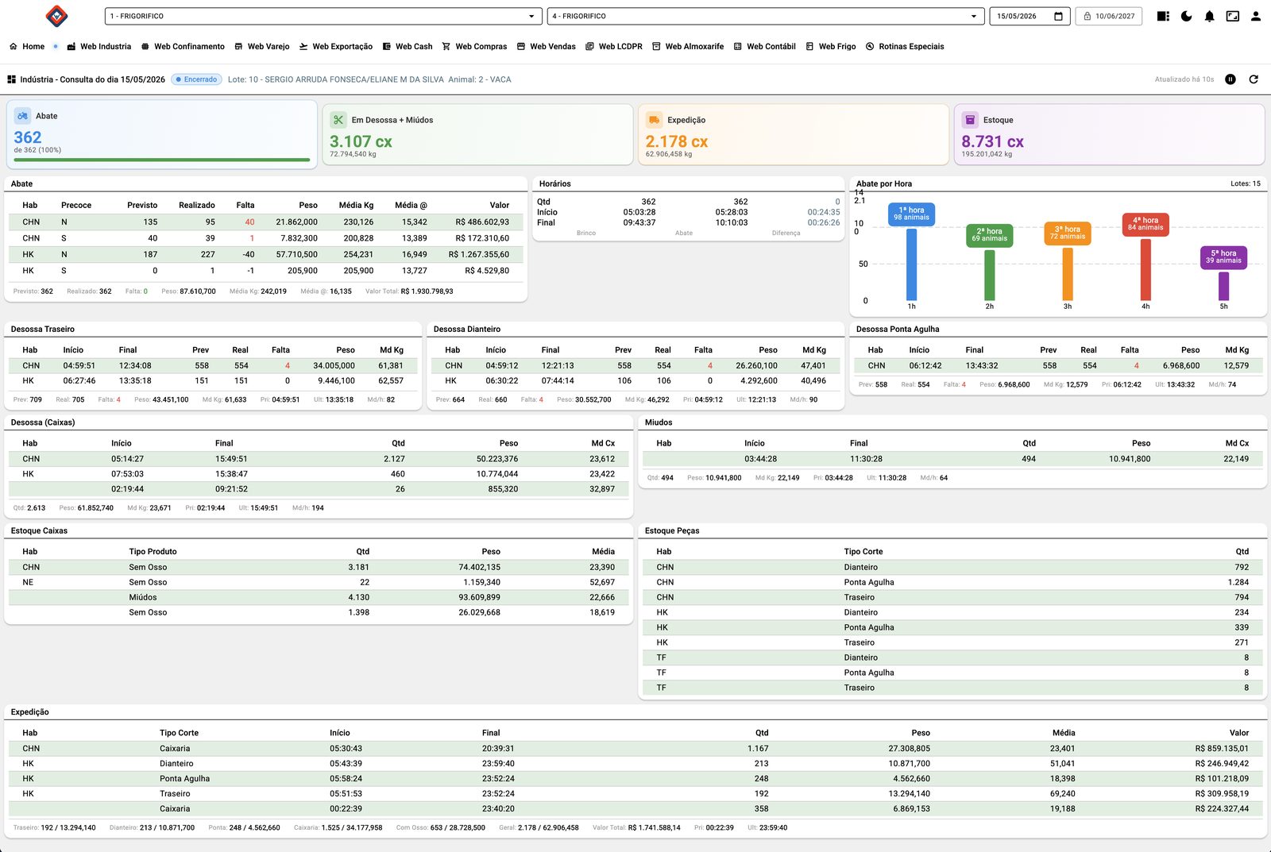1271x852 pixels.
Task: Open notifications bell icon
Action: [1209, 16]
